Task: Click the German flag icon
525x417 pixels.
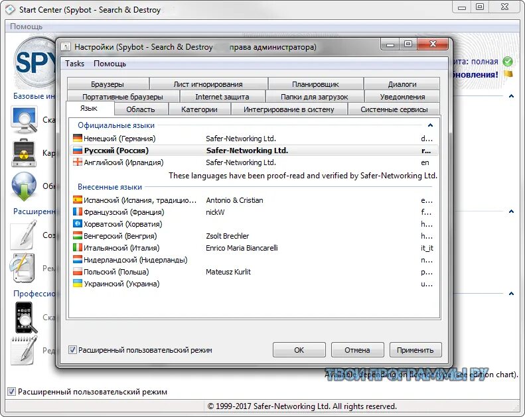Action: coord(78,138)
